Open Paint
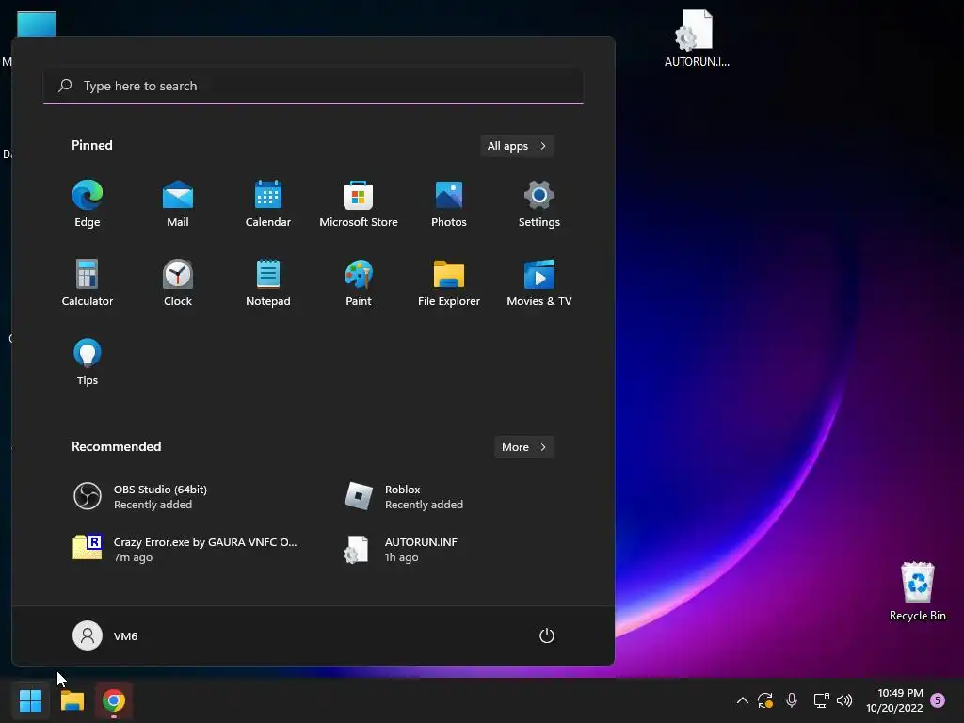This screenshot has height=723, width=964. [359, 282]
